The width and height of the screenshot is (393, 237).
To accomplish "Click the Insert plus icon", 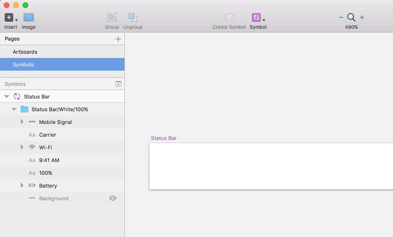I will [9, 17].
